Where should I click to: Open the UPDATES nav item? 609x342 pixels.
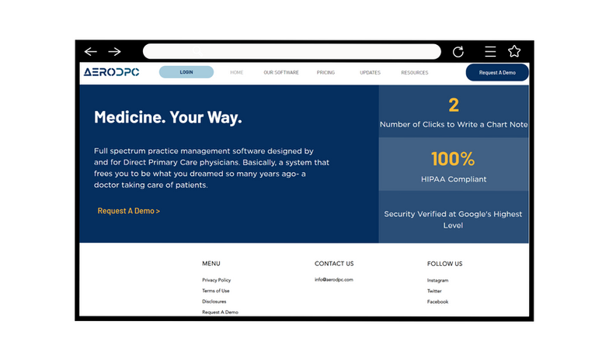coord(370,73)
